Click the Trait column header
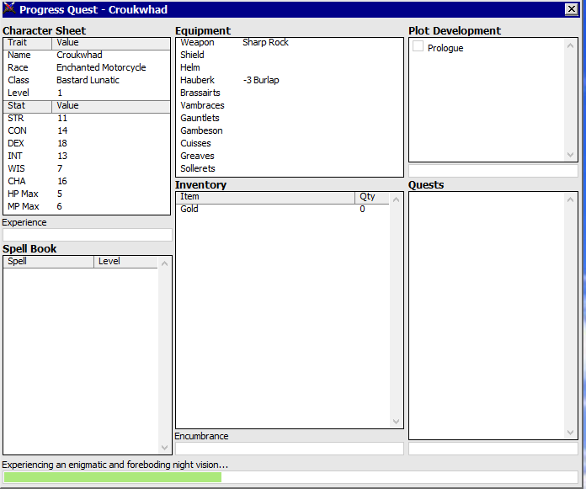The height and width of the screenshot is (489, 586). [27, 43]
